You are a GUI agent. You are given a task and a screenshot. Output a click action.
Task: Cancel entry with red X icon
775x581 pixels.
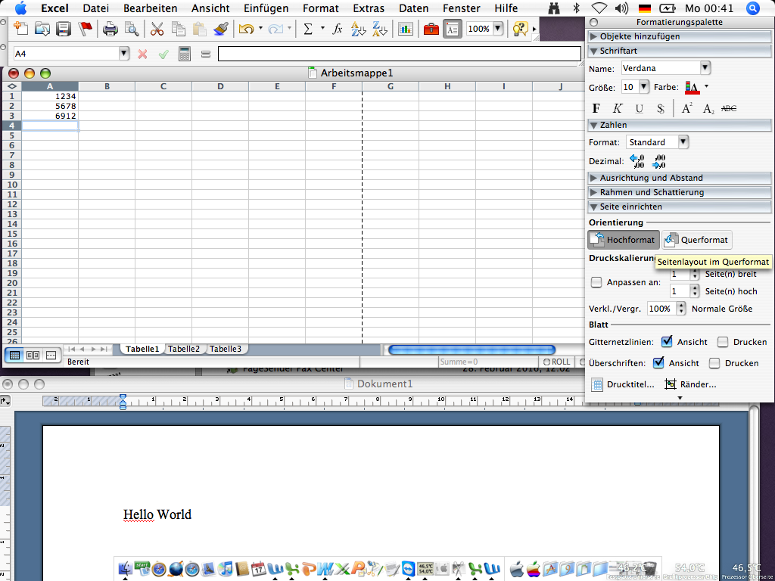[142, 54]
